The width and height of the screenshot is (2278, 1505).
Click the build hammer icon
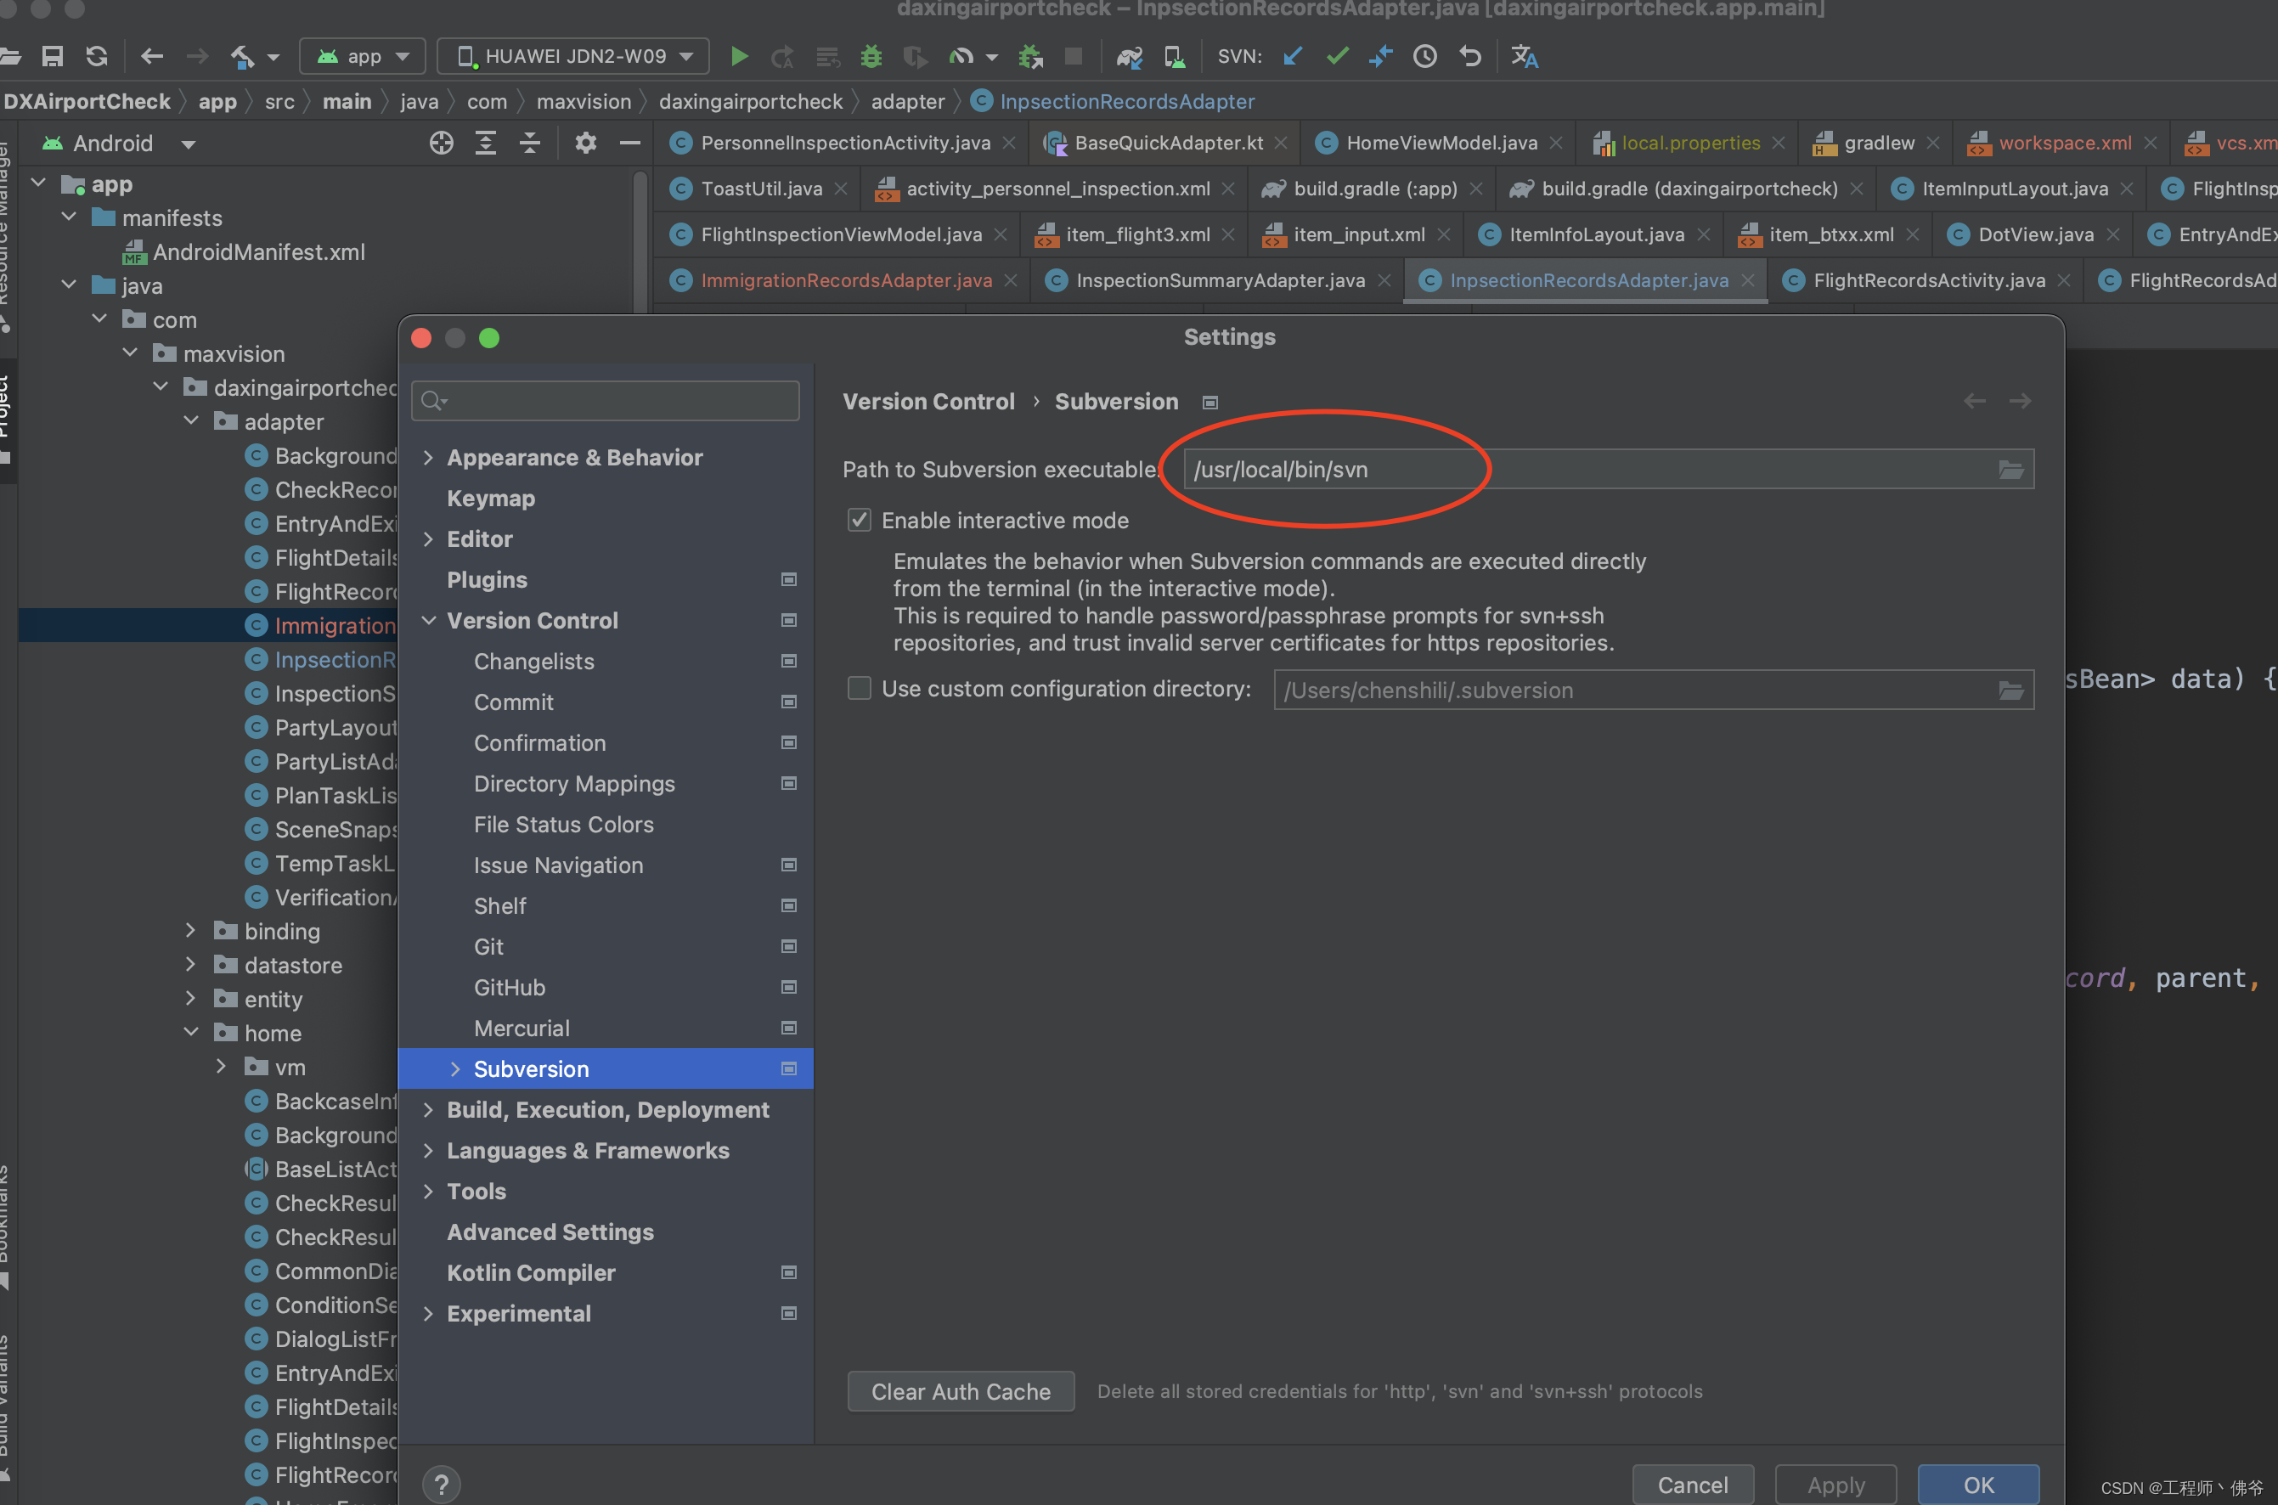pyautogui.click(x=243, y=57)
